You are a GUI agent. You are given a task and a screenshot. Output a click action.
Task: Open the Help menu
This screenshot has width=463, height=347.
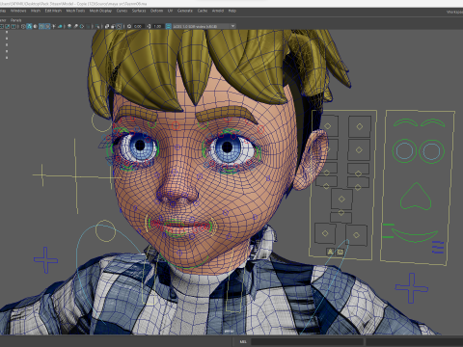click(x=232, y=11)
